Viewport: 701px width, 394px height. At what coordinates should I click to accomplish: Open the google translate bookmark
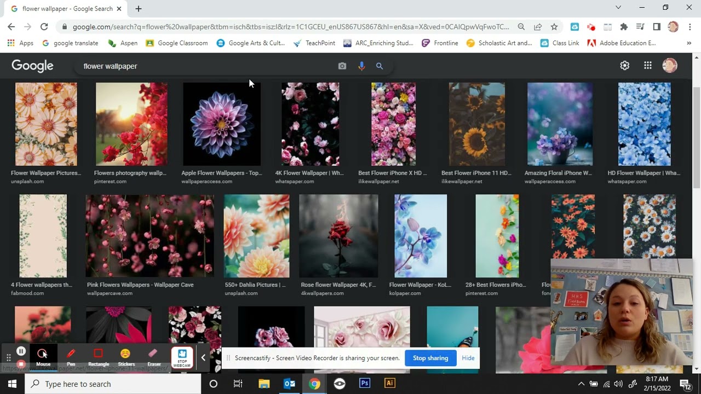click(x=70, y=43)
